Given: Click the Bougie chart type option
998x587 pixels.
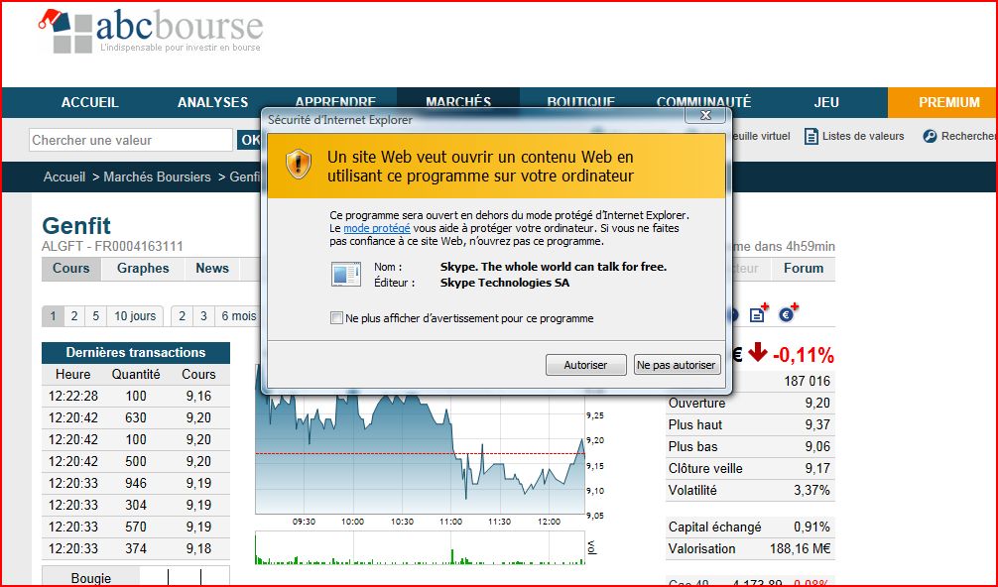Looking at the screenshot, I should (x=91, y=578).
